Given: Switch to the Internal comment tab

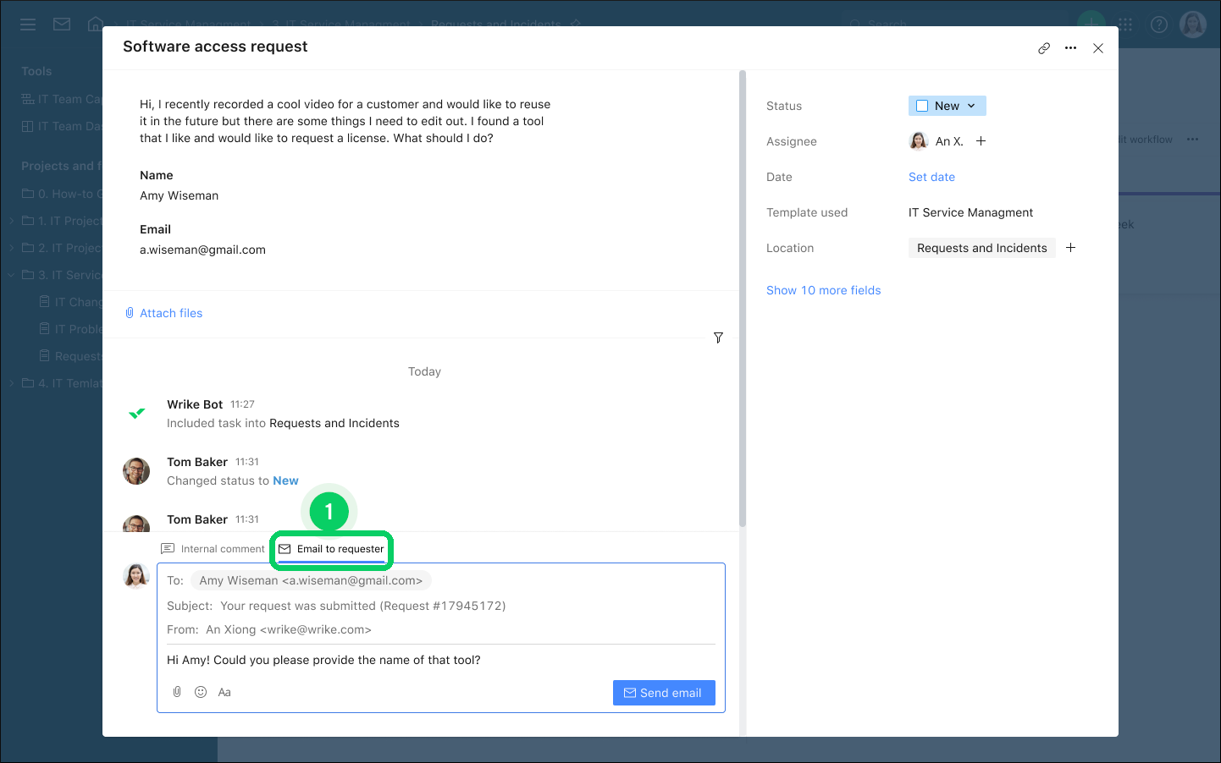Looking at the screenshot, I should tap(213, 548).
